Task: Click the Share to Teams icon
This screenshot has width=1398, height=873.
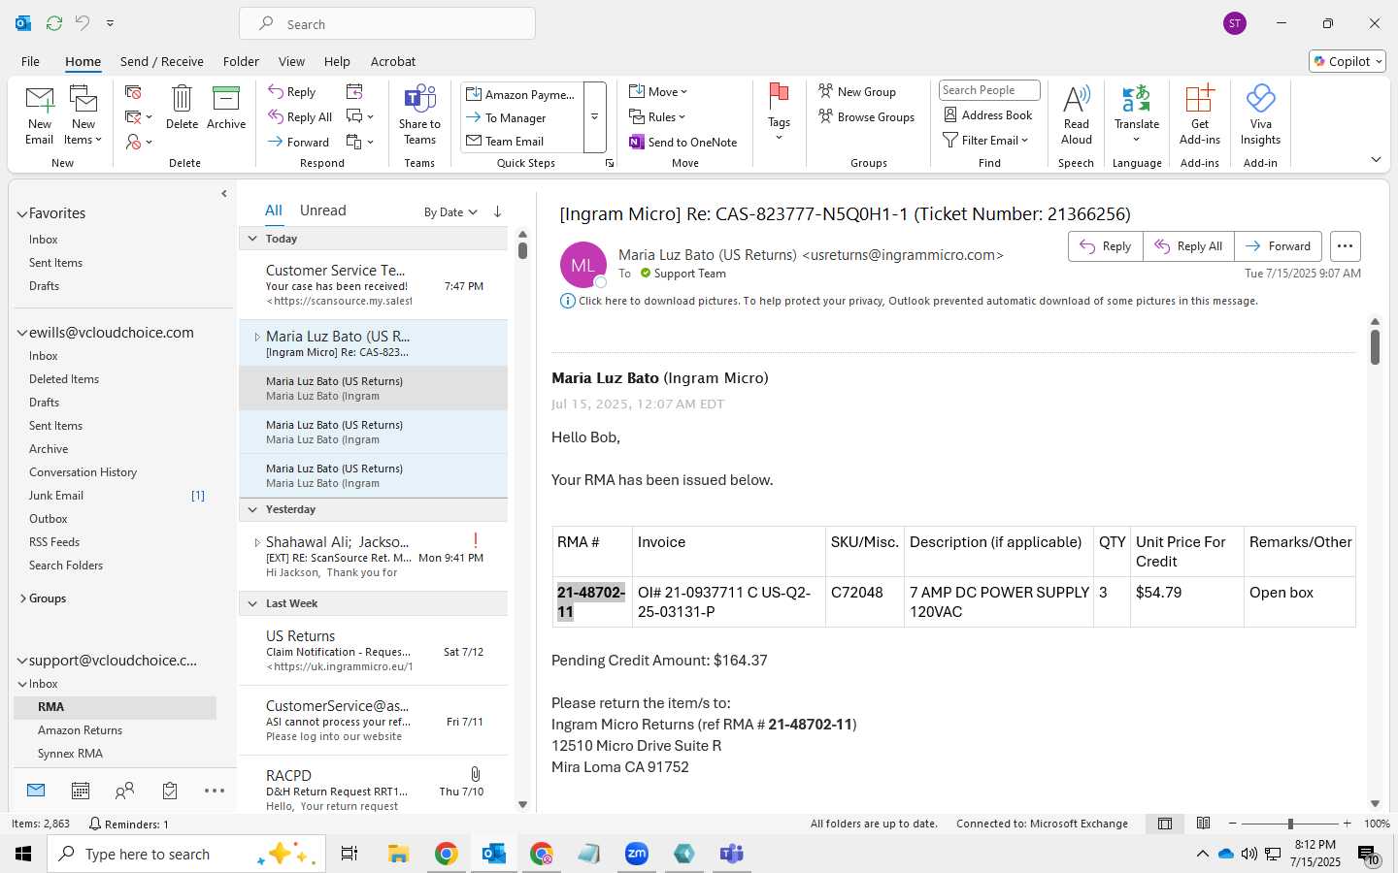Action: tap(419, 115)
